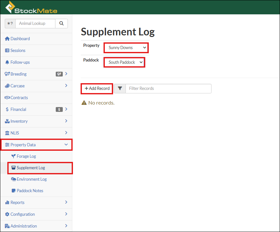The height and width of the screenshot is (232, 280).
Task: Expand the Carcase menu chevron
Action: [66, 86]
